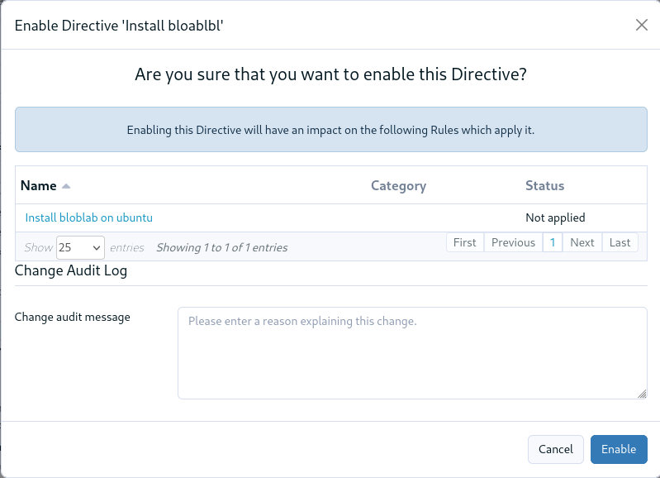Click the Change Audit Log heading
The height and width of the screenshot is (478, 660).
click(71, 270)
